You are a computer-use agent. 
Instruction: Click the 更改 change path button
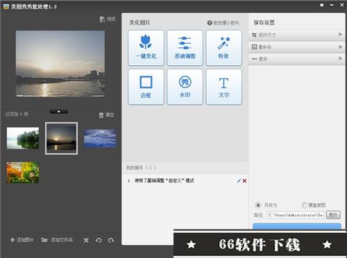[333, 215]
